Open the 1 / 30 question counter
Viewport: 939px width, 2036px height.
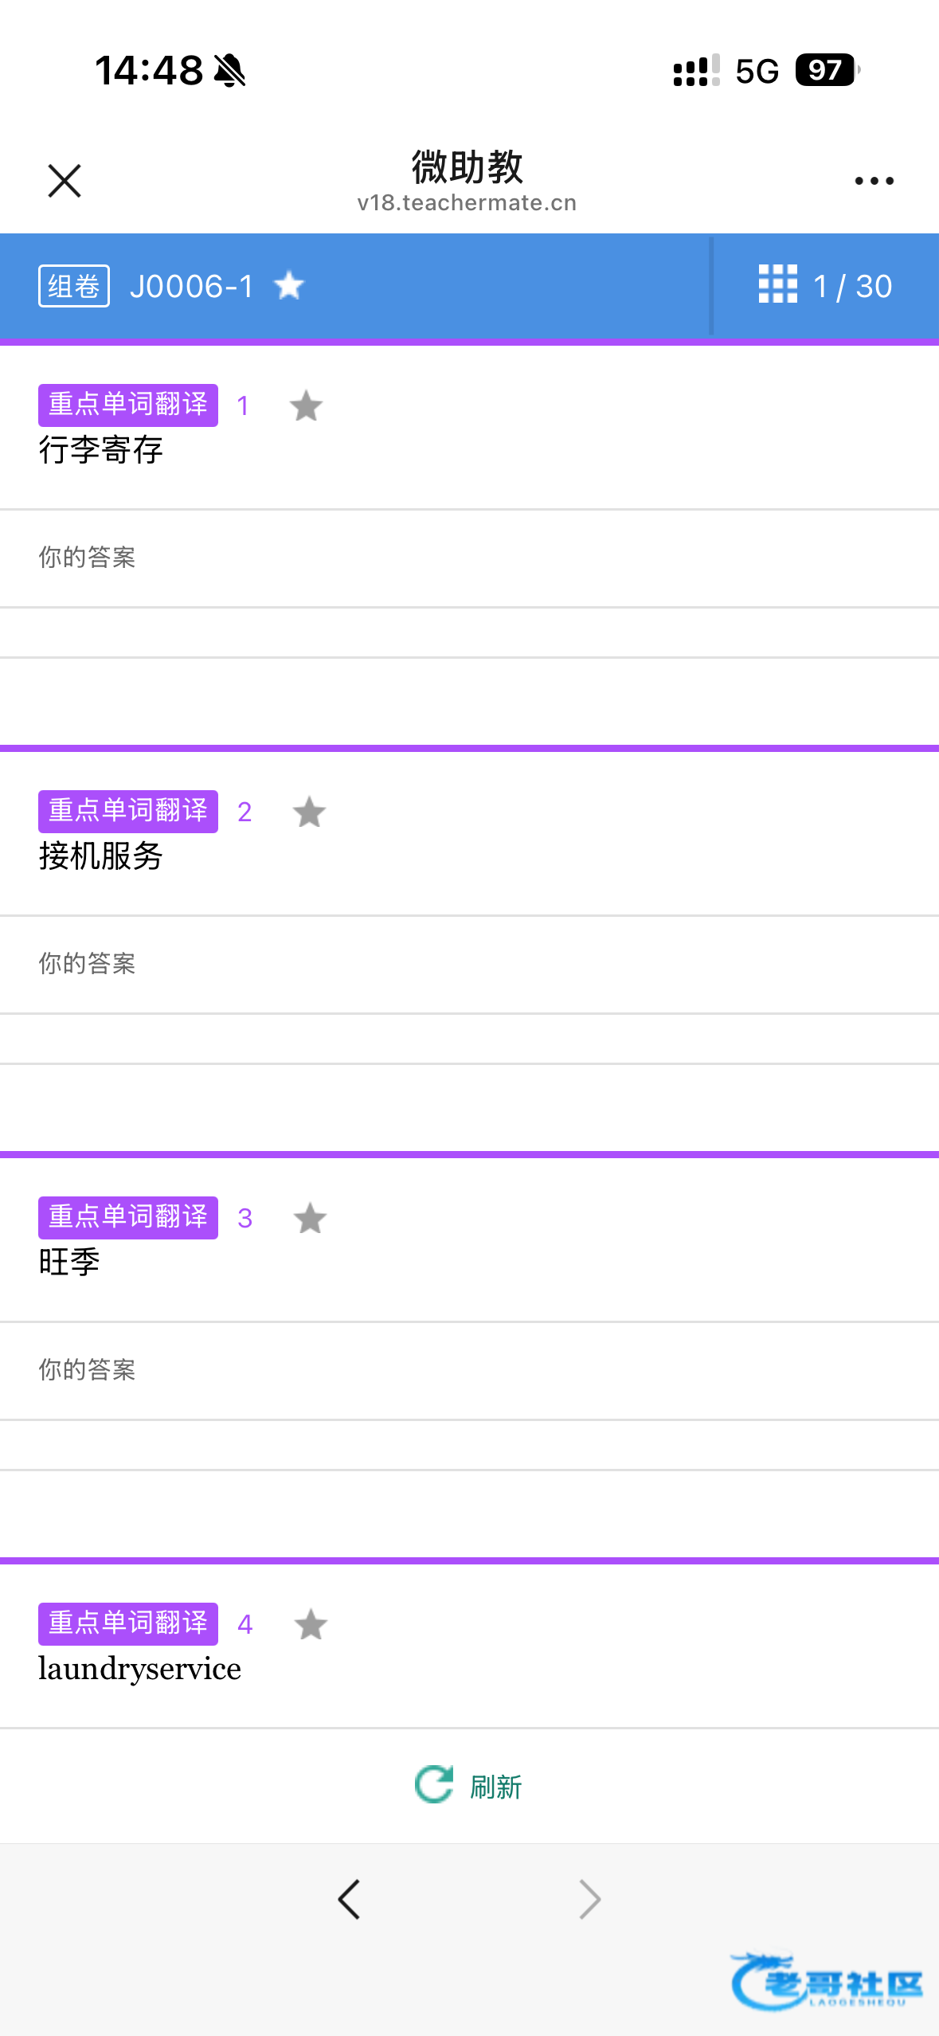coord(852,286)
